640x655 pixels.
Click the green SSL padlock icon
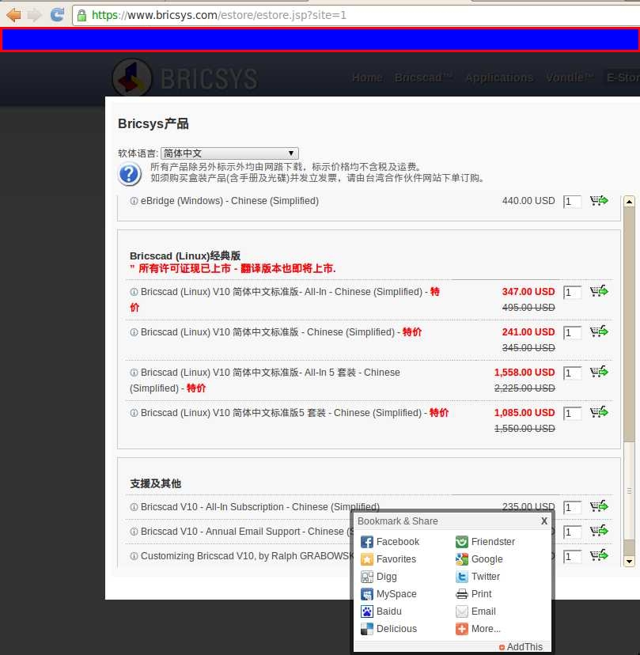[82, 16]
